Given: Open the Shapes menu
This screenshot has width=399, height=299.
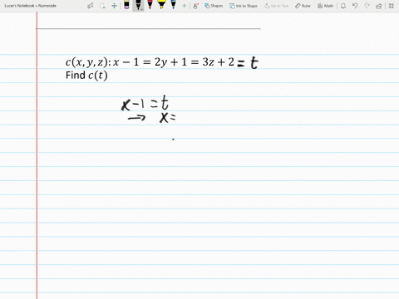Looking at the screenshot, I should pos(214,6).
